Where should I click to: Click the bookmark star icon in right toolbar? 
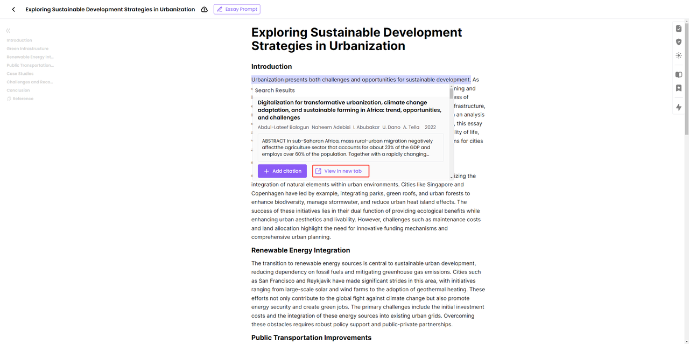(x=679, y=88)
